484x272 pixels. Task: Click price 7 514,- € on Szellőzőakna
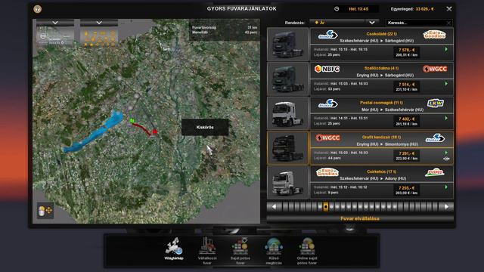click(407, 84)
